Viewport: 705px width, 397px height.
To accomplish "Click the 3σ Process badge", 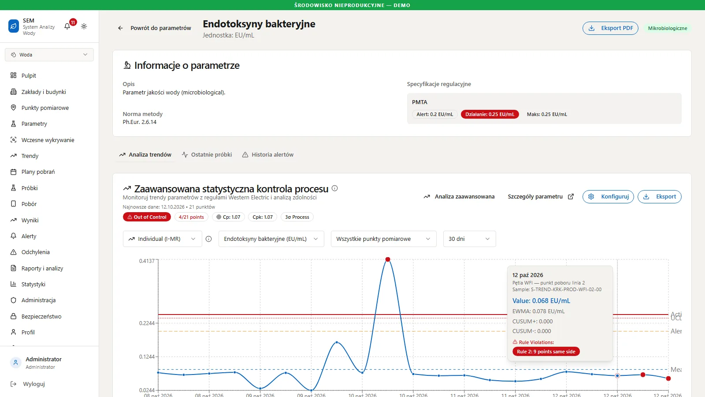I will (x=297, y=217).
